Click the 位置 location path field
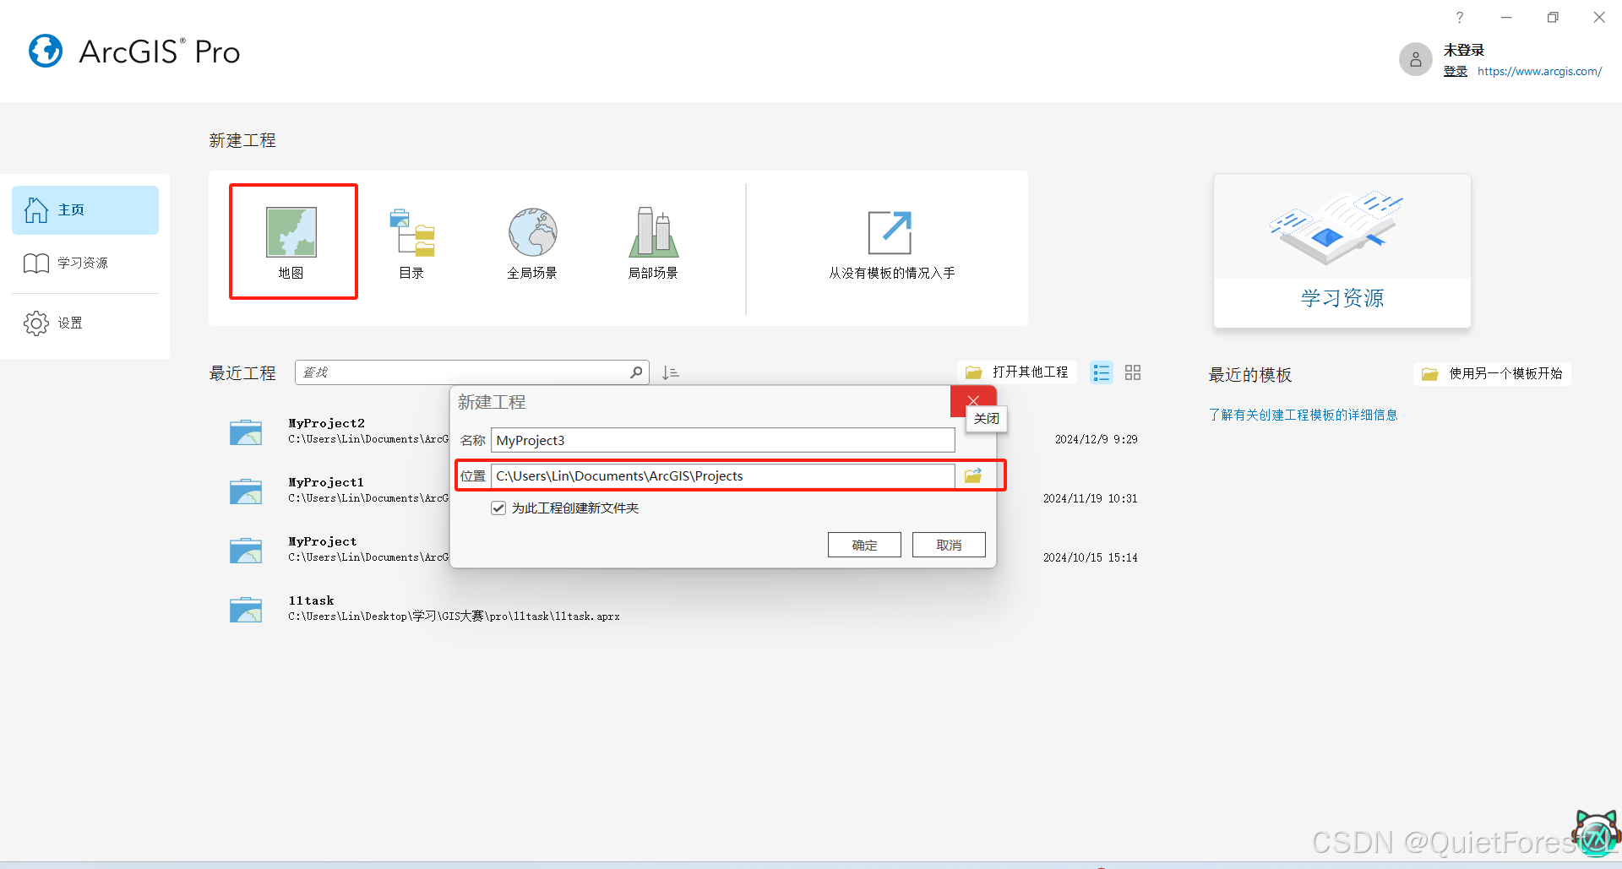 point(723,475)
